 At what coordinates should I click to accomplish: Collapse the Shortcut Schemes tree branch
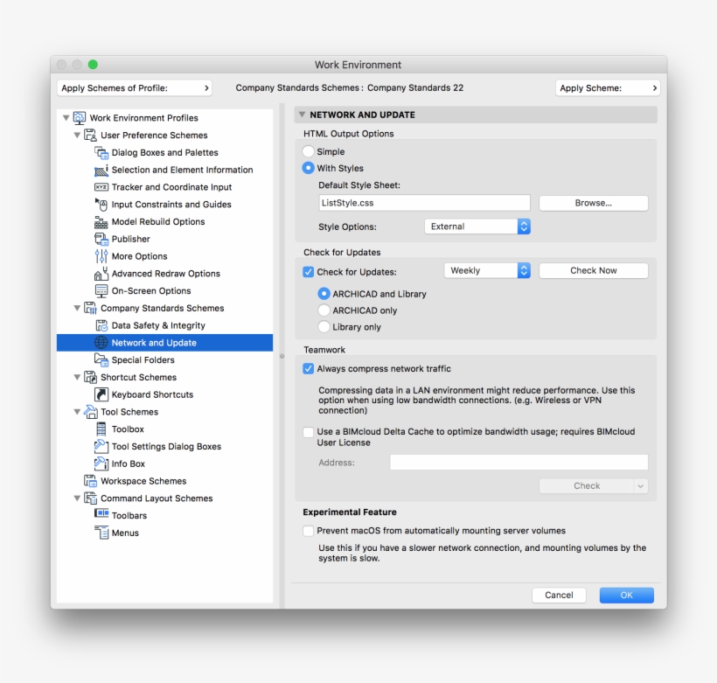pos(78,376)
